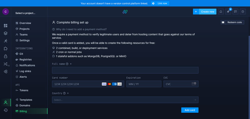
Task: Click the purple C account avatar
Action: pos(6,12)
